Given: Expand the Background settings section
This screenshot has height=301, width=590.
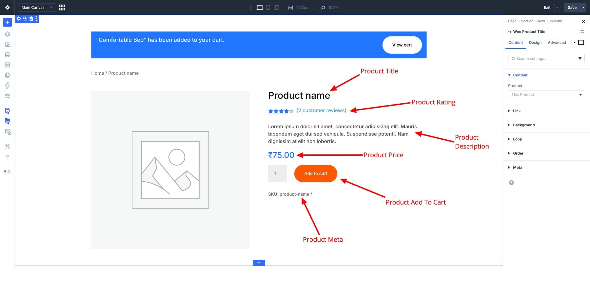Looking at the screenshot, I should click(523, 125).
